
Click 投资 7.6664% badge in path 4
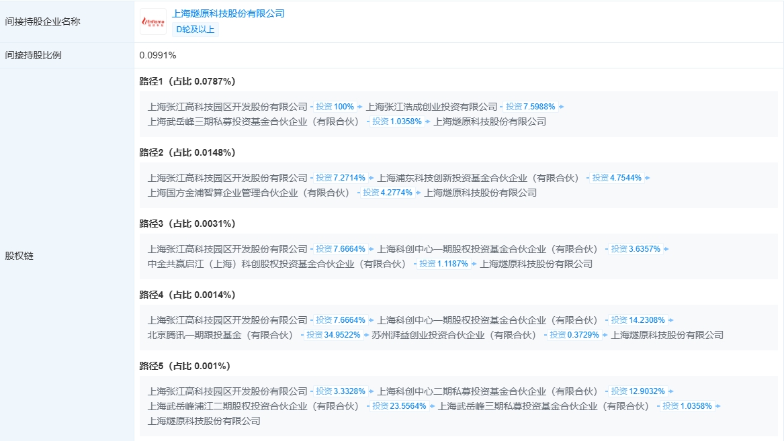tap(341, 321)
